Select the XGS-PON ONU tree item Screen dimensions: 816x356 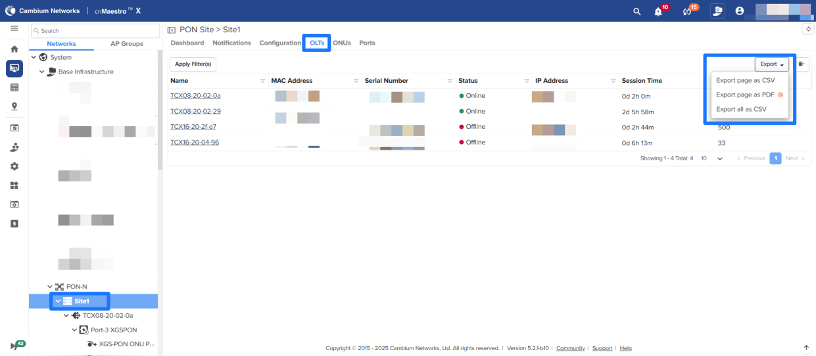(121, 344)
